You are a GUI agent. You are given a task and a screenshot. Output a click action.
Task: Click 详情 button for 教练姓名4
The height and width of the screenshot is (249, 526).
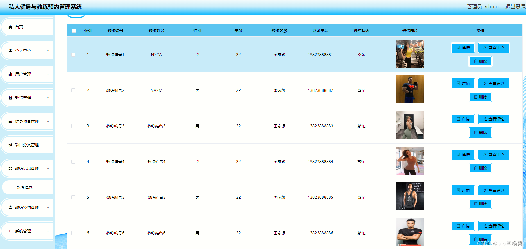click(x=463, y=155)
